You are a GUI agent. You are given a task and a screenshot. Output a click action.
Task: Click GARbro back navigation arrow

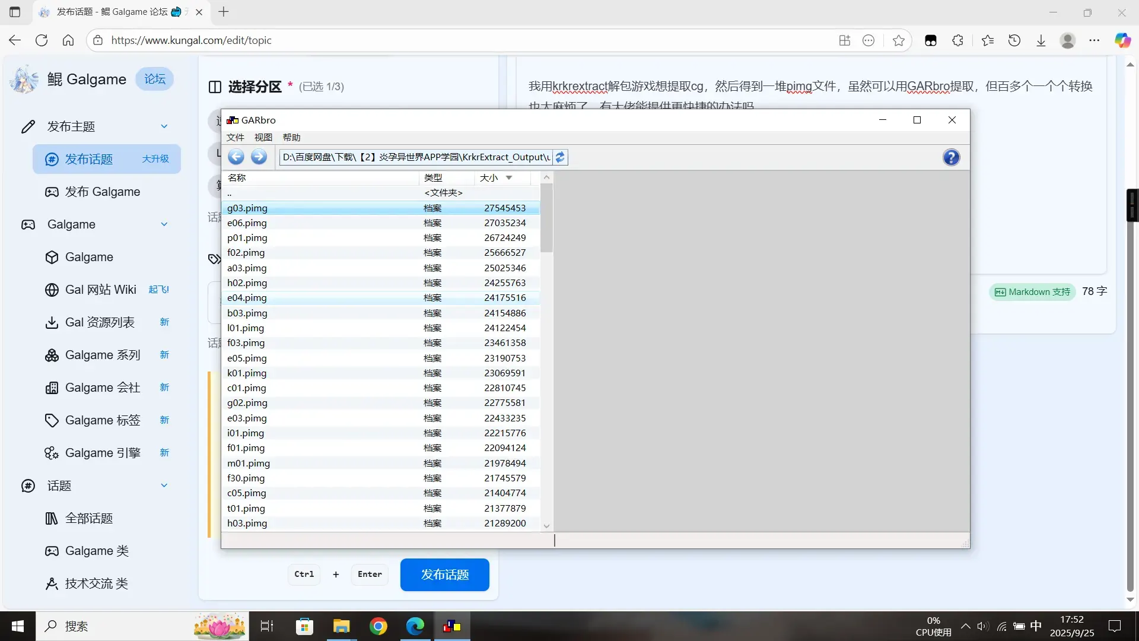pos(236,157)
